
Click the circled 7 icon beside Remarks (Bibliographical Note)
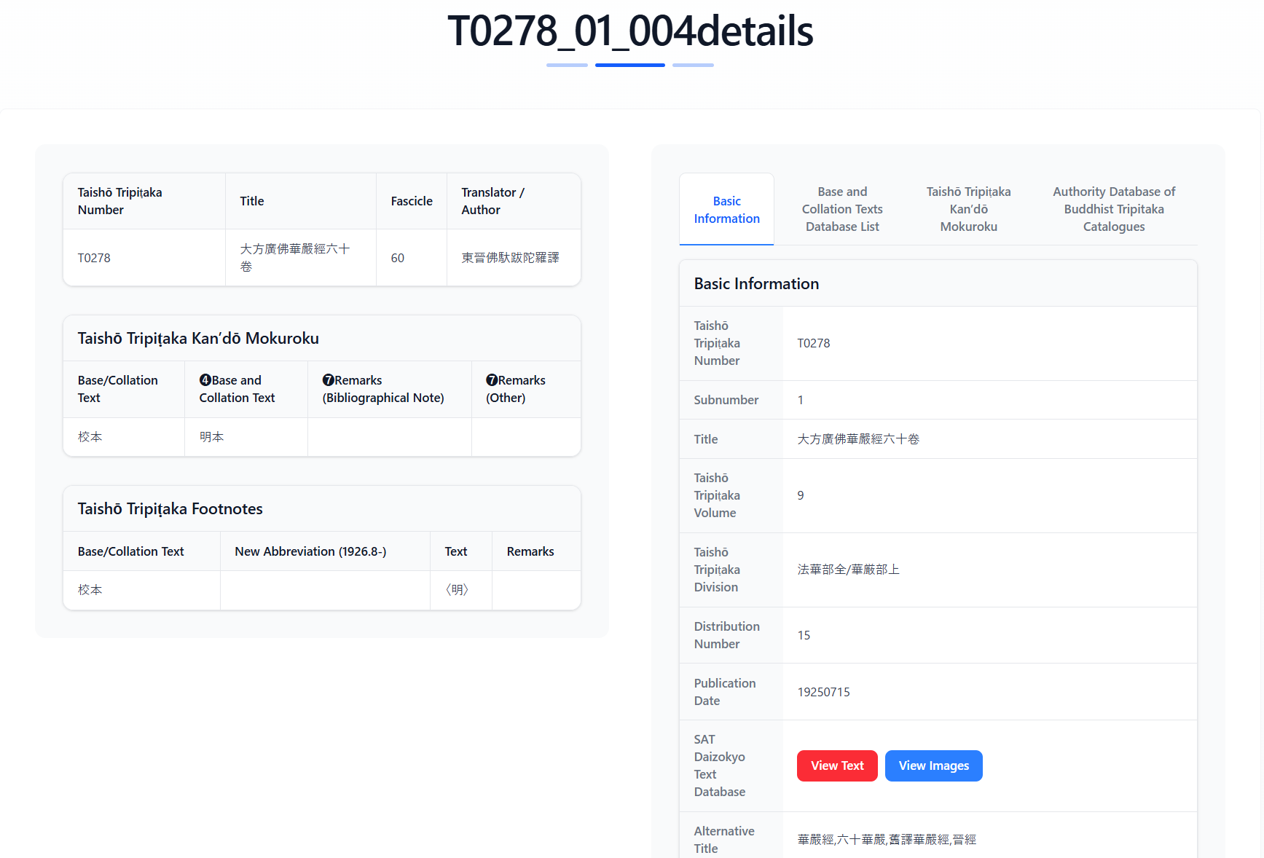[x=329, y=380]
